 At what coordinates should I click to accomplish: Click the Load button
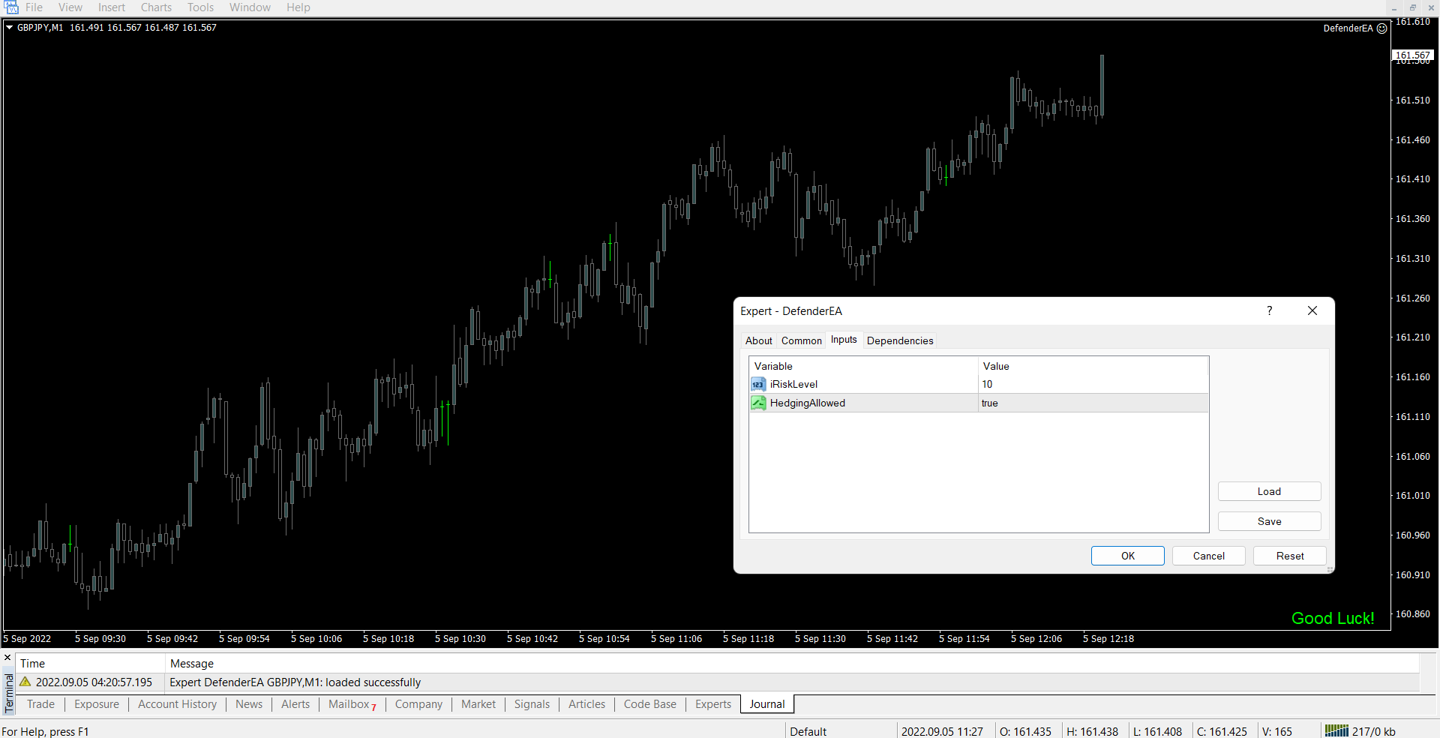point(1269,491)
